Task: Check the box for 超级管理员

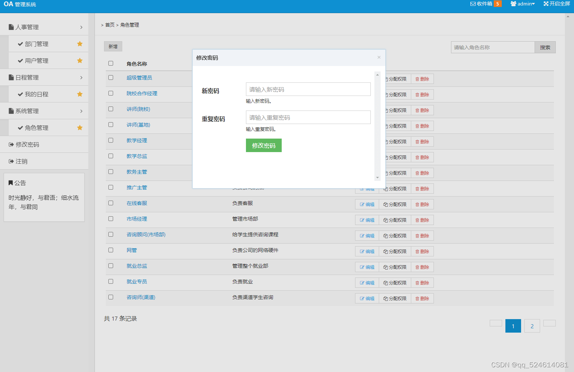Action: click(x=111, y=78)
